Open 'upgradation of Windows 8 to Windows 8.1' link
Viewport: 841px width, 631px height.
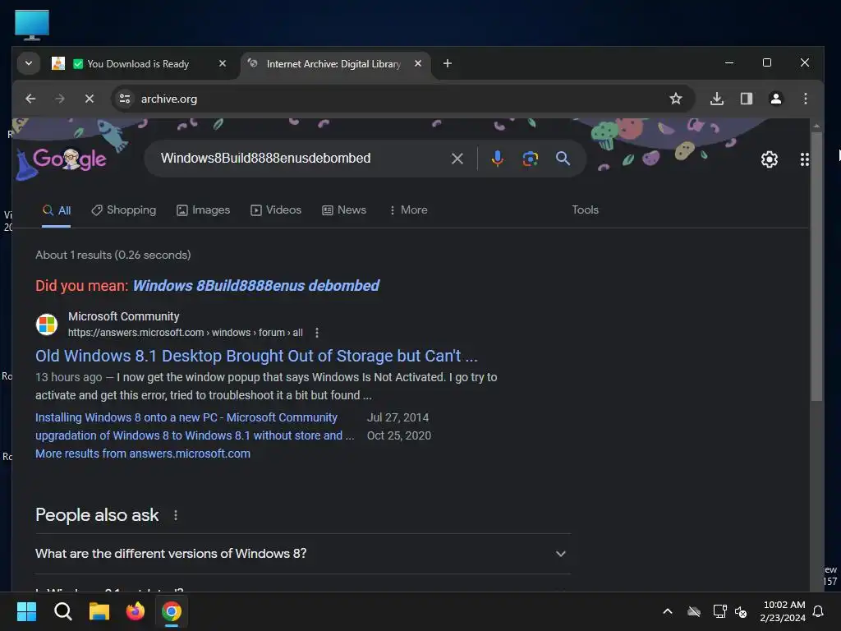point(195,435)
